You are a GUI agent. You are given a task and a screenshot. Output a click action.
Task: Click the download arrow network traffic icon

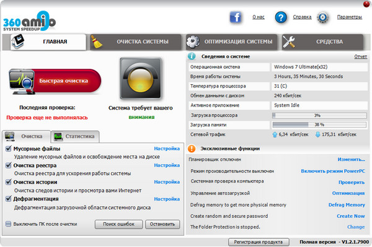(317, 134)
